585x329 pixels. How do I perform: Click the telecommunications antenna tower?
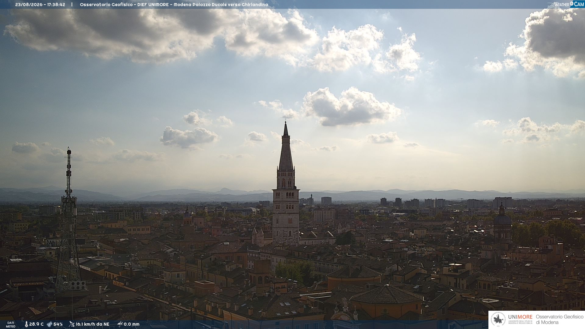[x=68, y=219]
